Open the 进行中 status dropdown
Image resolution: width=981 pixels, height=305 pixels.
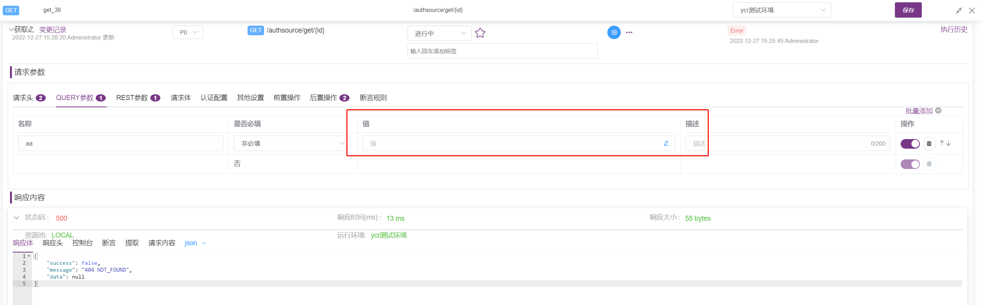click(439, 33)
